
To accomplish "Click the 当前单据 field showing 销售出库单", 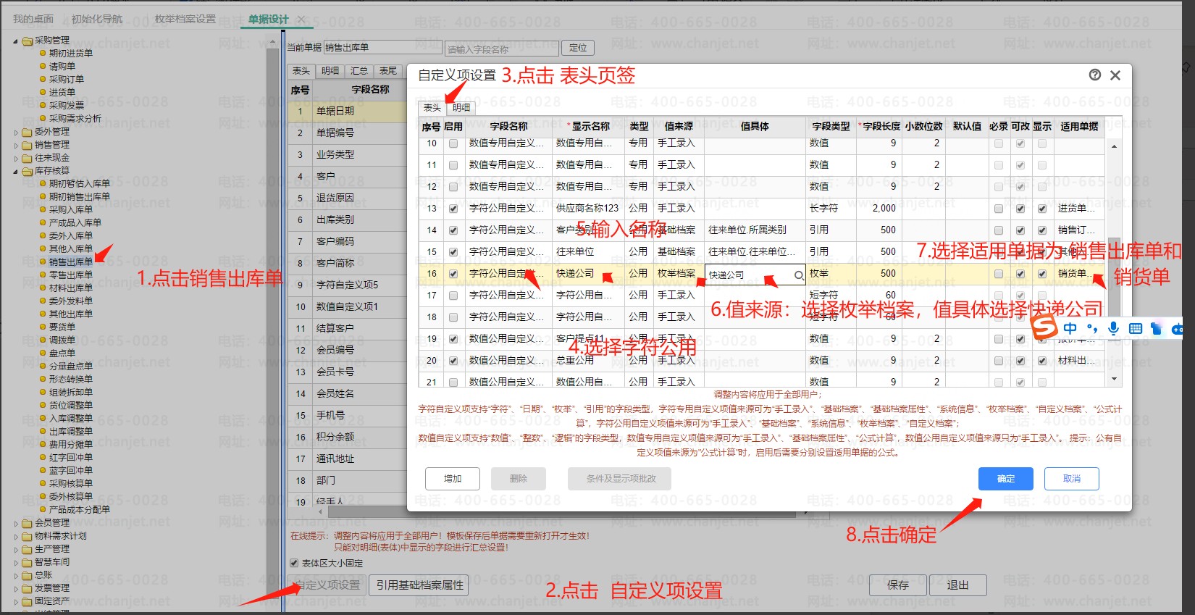I will click(382, 47).
